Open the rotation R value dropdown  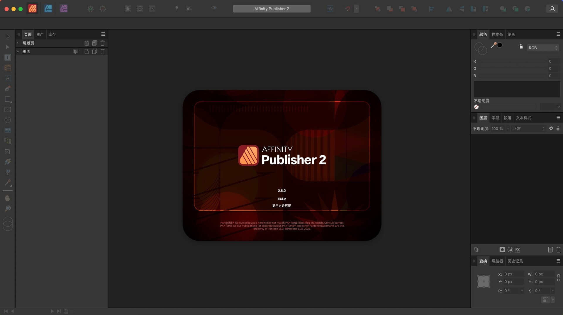522,291
